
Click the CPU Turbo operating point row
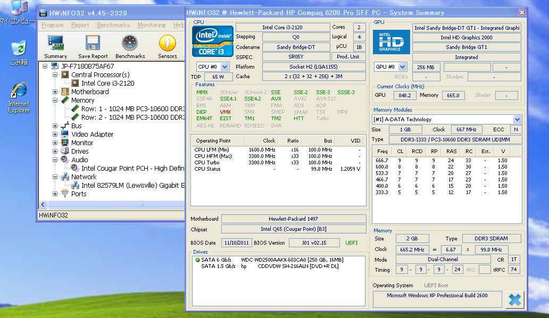(277, 163)
